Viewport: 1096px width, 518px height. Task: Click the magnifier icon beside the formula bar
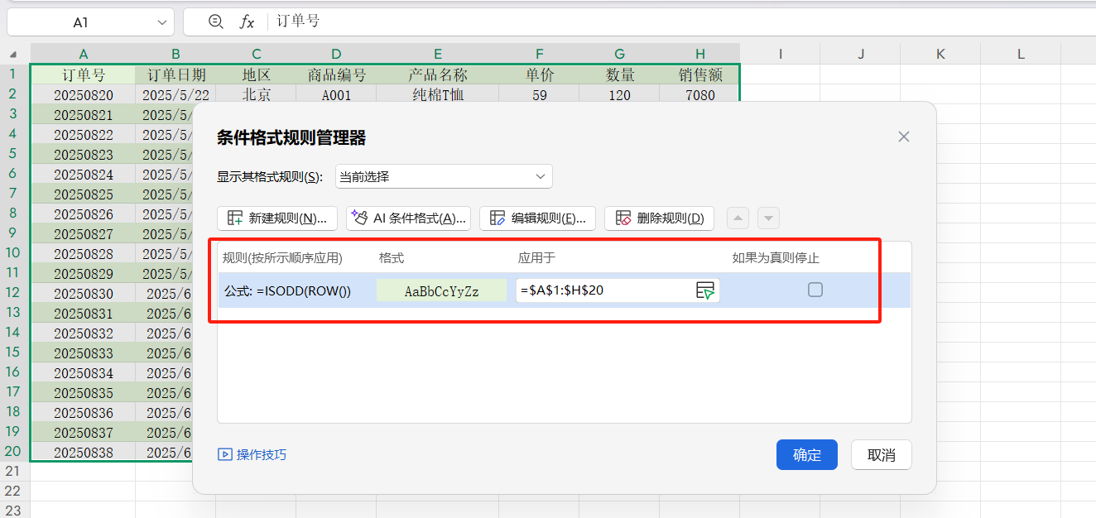pyautogui.click(x=216, y=22)
